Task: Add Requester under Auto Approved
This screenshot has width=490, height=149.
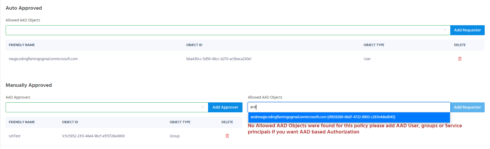Action: [x=467, y=30]
